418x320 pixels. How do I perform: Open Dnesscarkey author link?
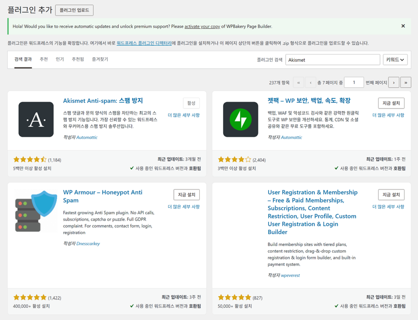click(x=88, y=244)
